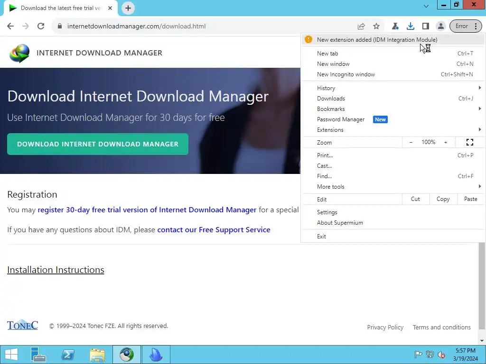Enter fullscreen with the zoom row icon

point(470,142)
